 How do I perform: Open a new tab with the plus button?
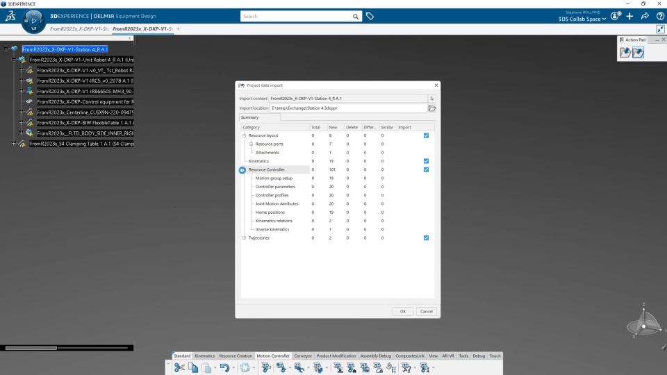(x=179, y=29)
